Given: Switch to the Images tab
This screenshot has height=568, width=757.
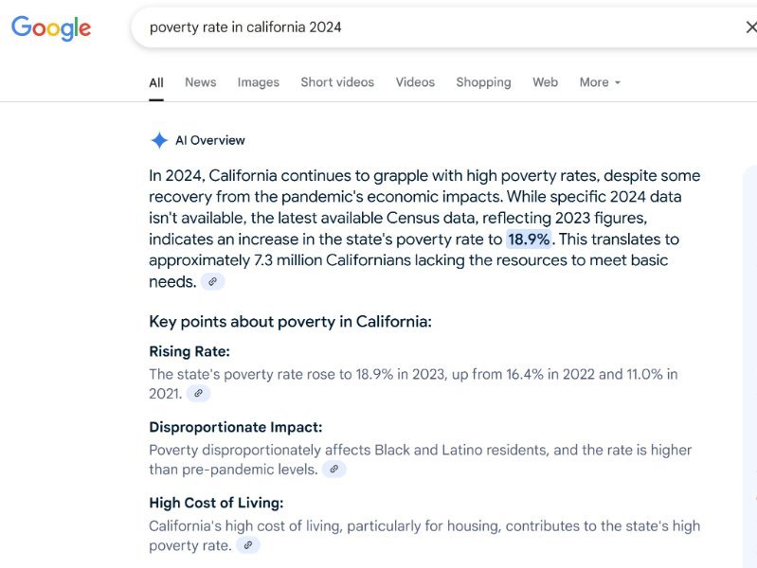Looking at the screenshot, I should tap(259, 82).
